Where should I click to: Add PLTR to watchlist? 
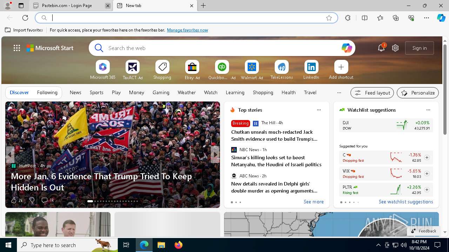pyautogui.click(x=427, y=190)
